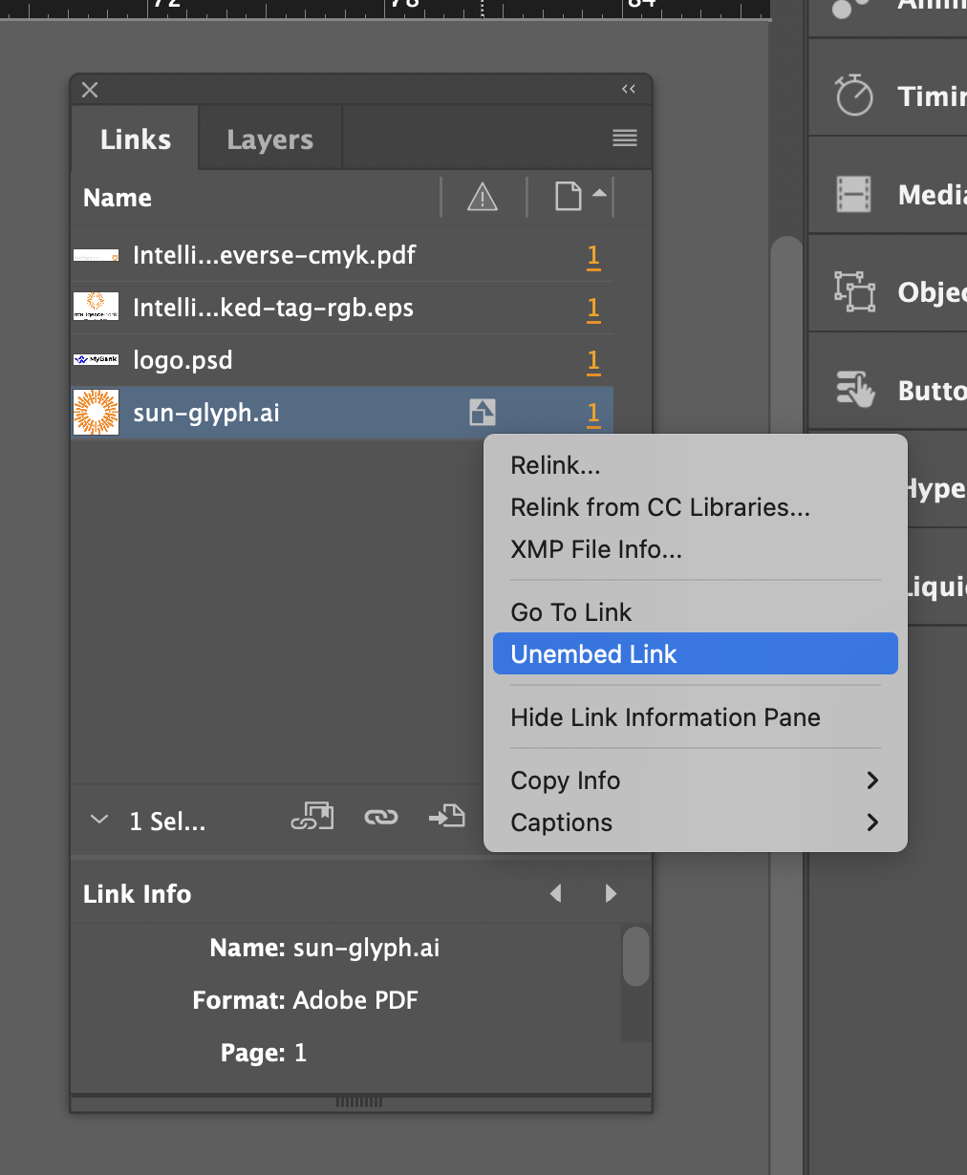Open the Links panel flyout menu
This screenshot has width=967, height=1175.
click(x=625, y=139)
